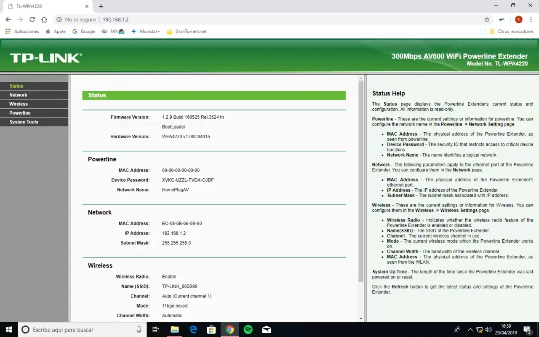Show the site security info icon
This screenshot has width=539, height=337.
(59, 19)
